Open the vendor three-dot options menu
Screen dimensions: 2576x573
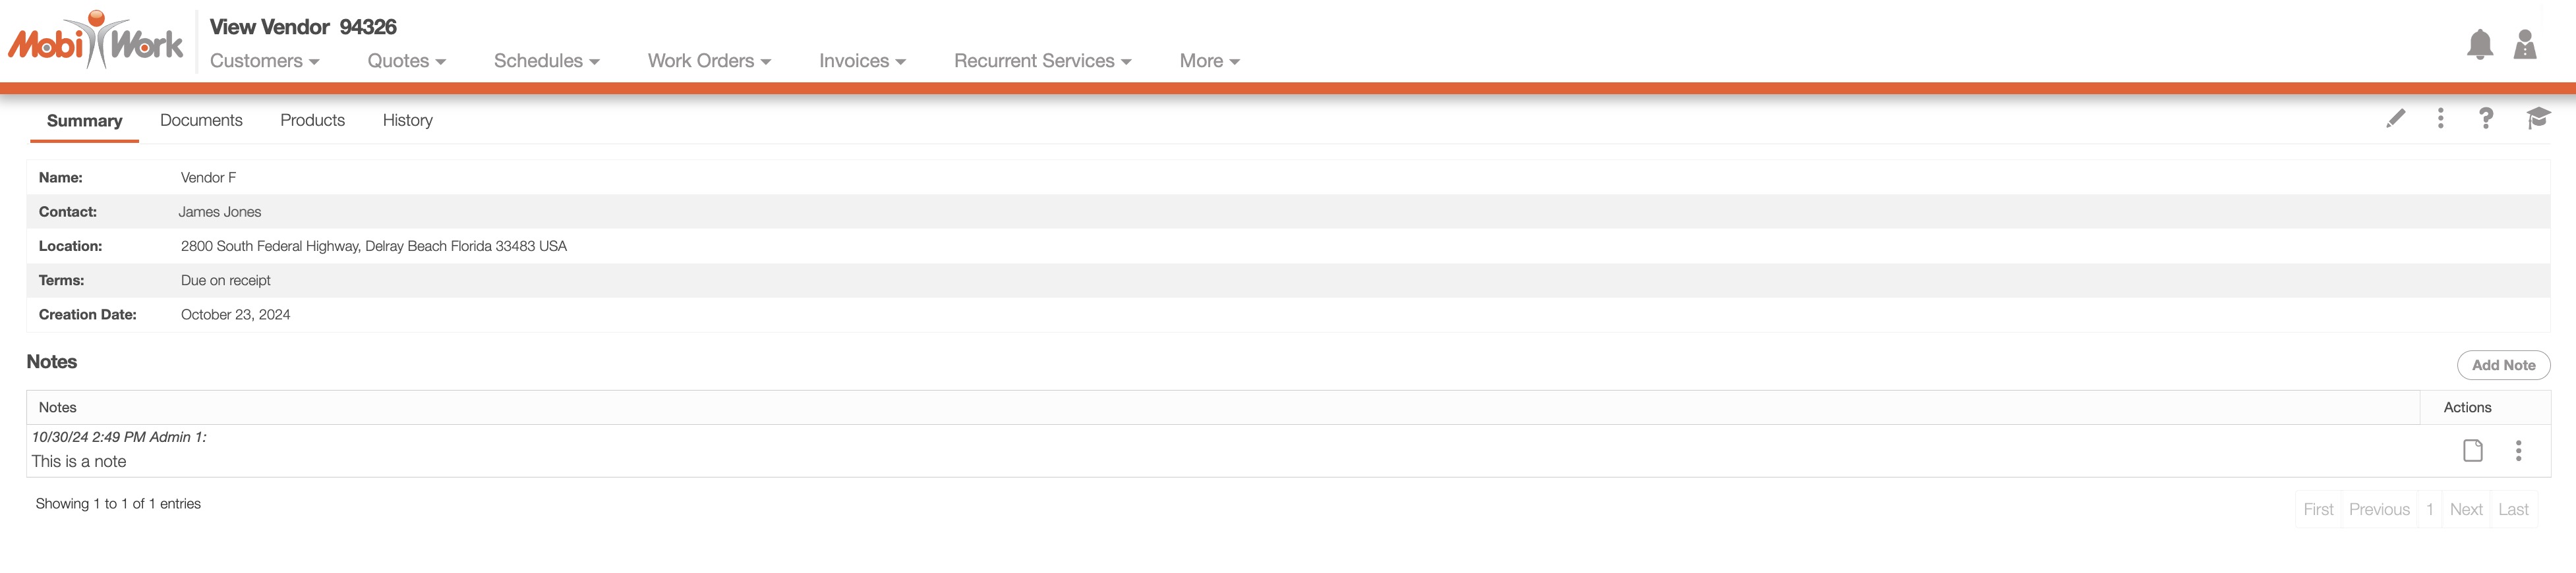click(2440, 119)
